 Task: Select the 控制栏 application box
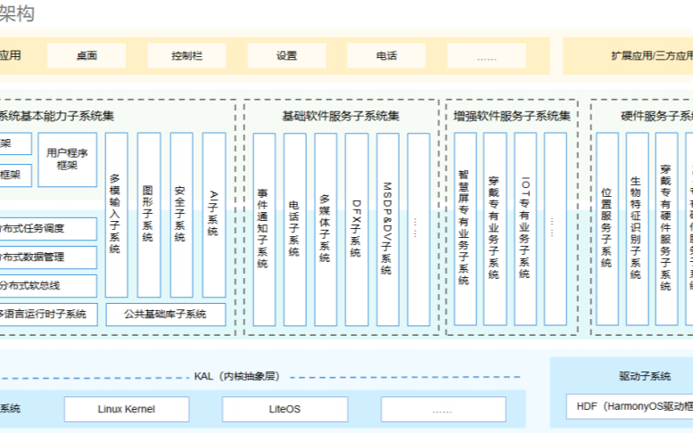186,55
